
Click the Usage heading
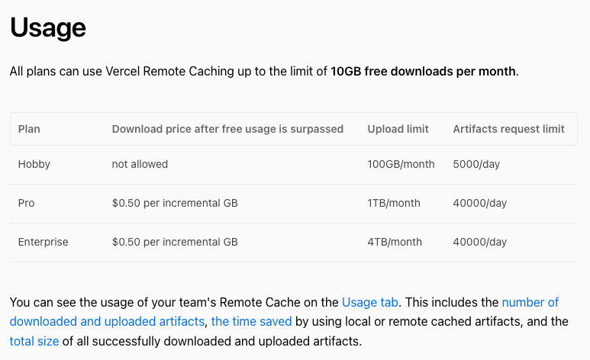(48, 27)
